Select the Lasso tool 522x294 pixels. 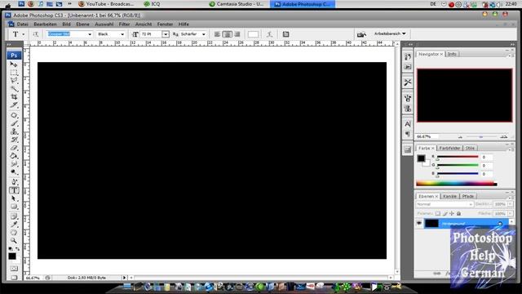[x=14, y=81]
